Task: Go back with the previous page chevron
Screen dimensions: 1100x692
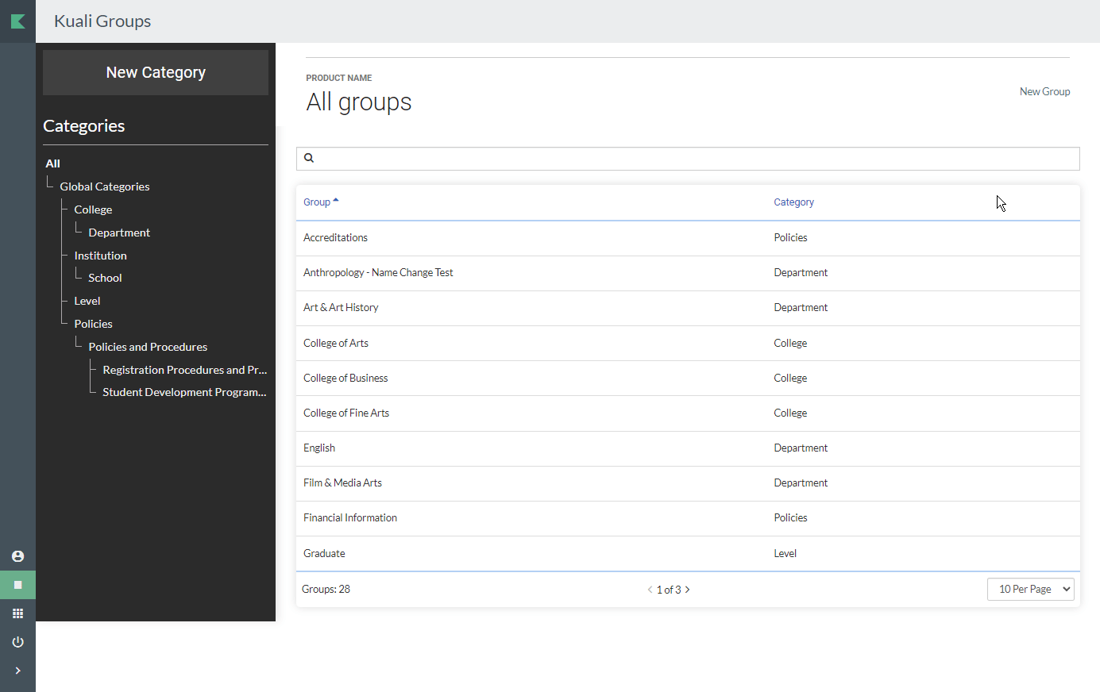Action: [x=650, y=590]
